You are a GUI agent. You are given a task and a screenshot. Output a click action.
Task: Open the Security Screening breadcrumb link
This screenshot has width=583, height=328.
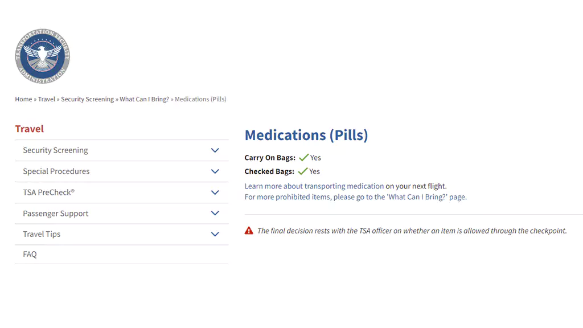coord(87,99)
